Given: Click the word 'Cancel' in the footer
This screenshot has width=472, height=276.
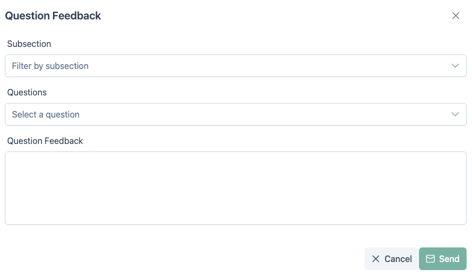Looking at the screenshot, I should pyautogui.click(x=398, y=259).
